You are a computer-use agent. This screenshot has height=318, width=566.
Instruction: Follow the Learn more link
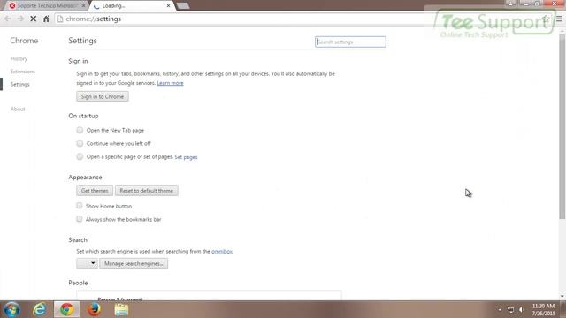click(170, 83)
